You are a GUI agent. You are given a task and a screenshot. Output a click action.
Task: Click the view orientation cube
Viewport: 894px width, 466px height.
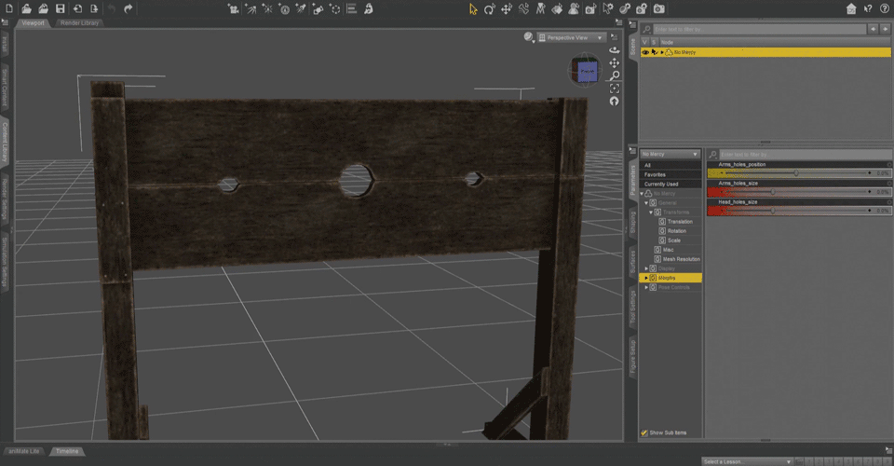(x=586, y=71)
